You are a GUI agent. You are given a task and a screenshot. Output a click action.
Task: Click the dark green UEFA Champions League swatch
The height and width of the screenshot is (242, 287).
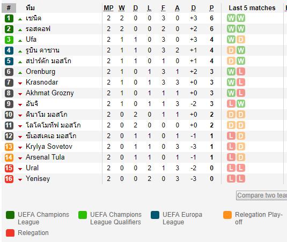click(10, 215)
